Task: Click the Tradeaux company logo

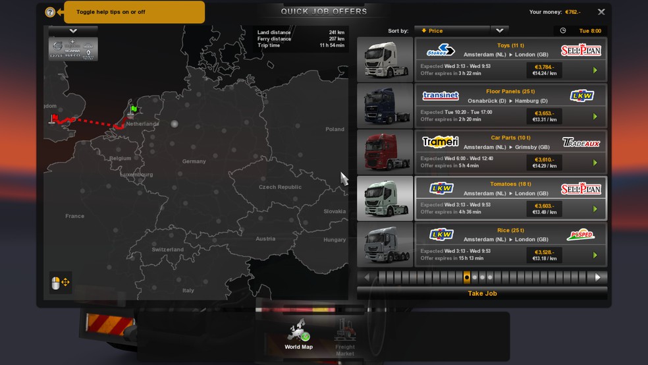Action: coord(581,142)
